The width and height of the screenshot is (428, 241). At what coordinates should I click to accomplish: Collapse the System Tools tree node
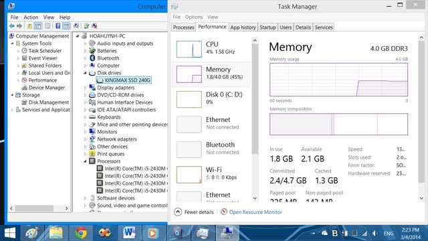(12, 44)
